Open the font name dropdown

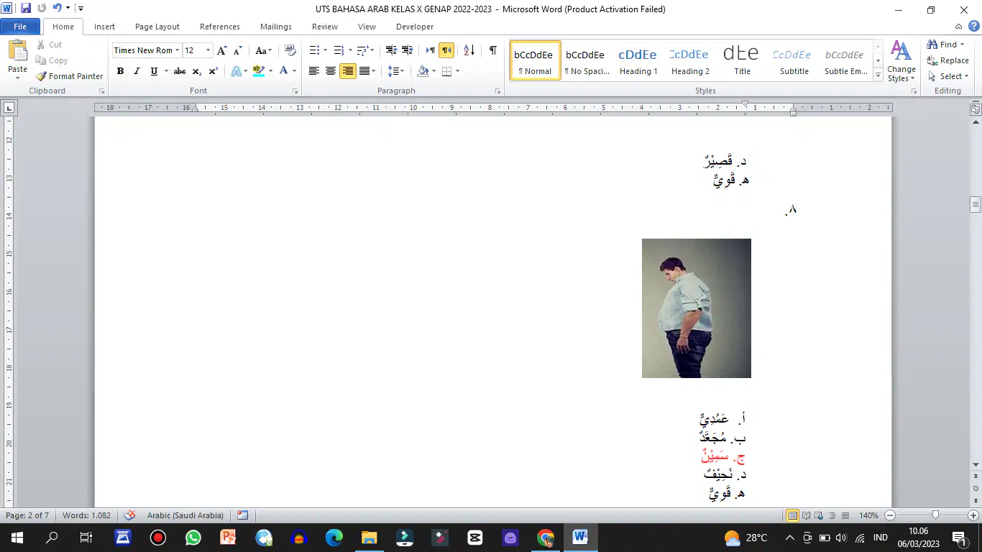tap(177, 50)
